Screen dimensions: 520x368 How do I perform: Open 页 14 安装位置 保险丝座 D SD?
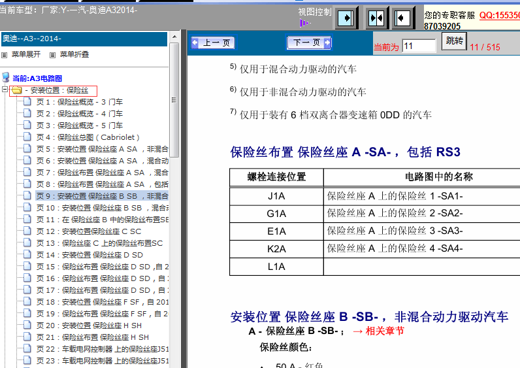89,255
